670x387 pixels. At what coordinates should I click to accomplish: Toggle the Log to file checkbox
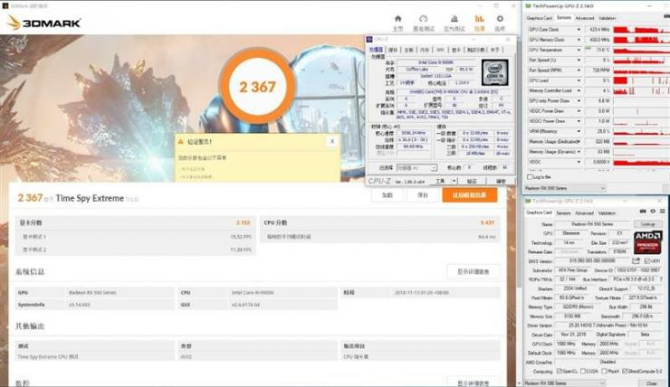530,176
